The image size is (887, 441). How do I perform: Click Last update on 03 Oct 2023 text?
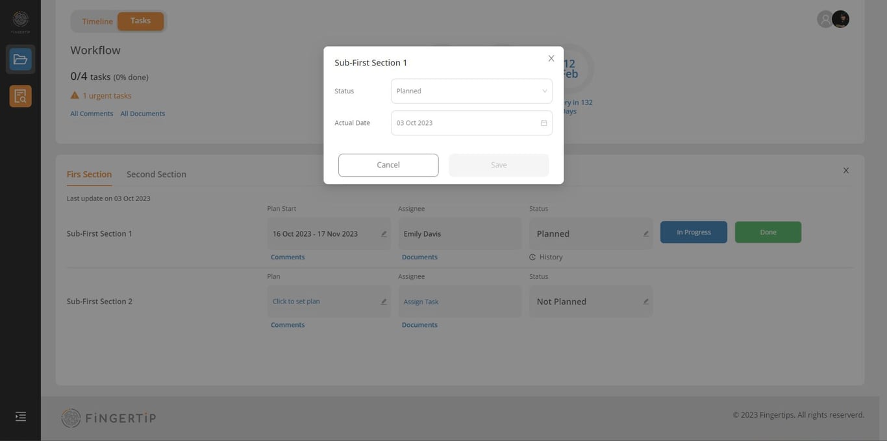click(x=108, y=198)
